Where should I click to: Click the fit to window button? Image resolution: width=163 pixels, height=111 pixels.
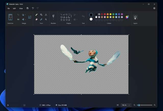click(x=118, y=105)
